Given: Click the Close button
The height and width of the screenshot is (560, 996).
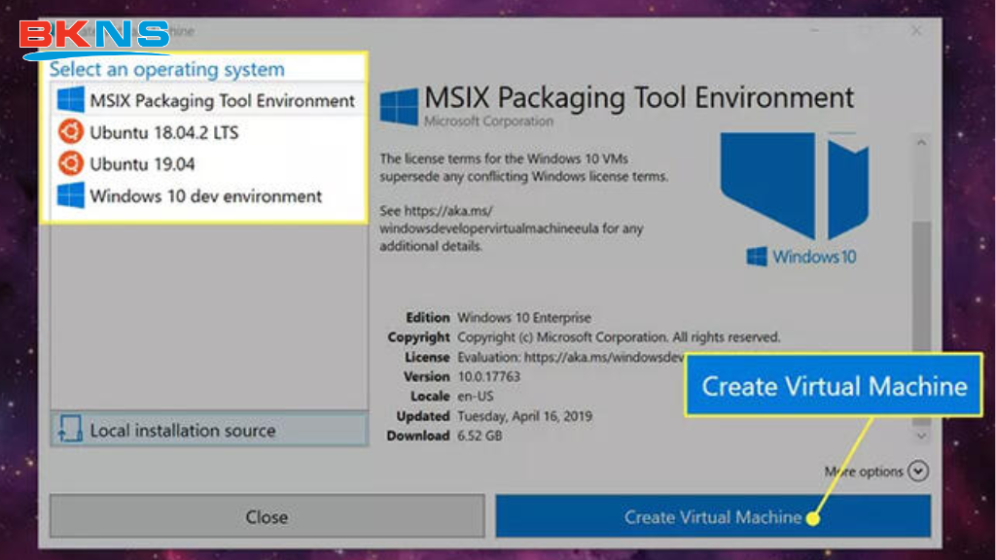Looking at the screenshot, I should click(267, 516).
